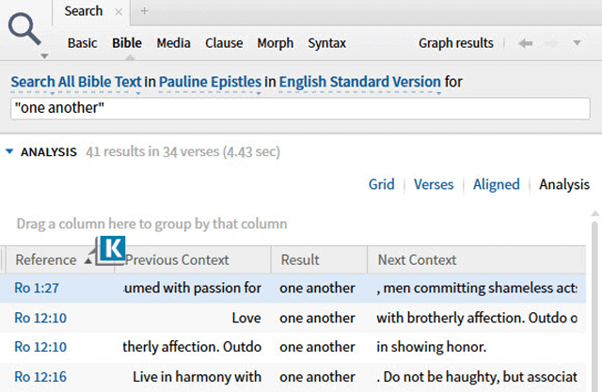Open the Pauline Epistles range dropdown
602x392 pixels.
pos(209,83)
